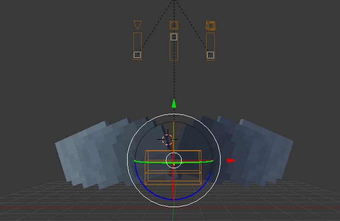This screenshot has height=221, width=340.
Task: Click the green Y-axis arrow of the gizmo
Action: point(174,103)
